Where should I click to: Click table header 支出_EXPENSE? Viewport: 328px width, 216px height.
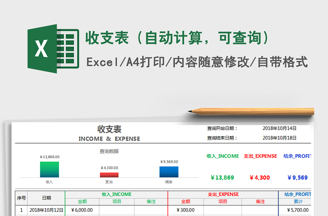pos(223,194)
